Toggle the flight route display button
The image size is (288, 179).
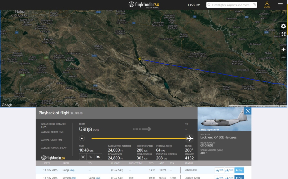pyautogui.click(x=90, y=157)
